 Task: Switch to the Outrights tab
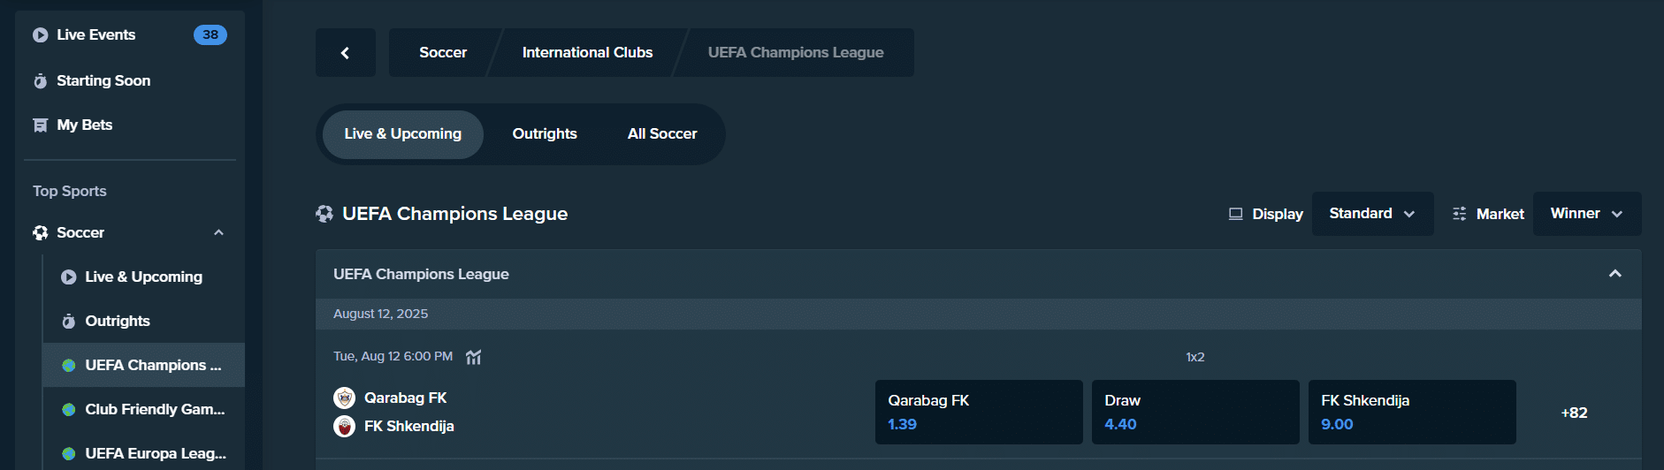point(545,134)
